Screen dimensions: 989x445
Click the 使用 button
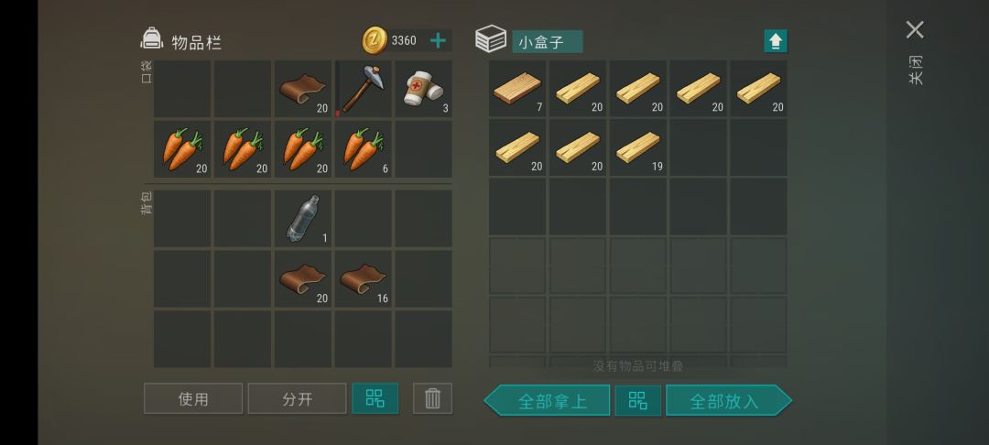coord(193,398)
